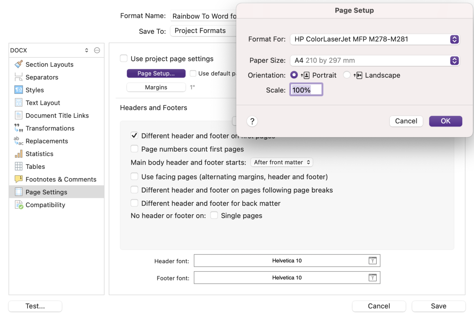This screenshot has height=318, width=474.
Task: Click the Margins button
Action: (156, 87)
